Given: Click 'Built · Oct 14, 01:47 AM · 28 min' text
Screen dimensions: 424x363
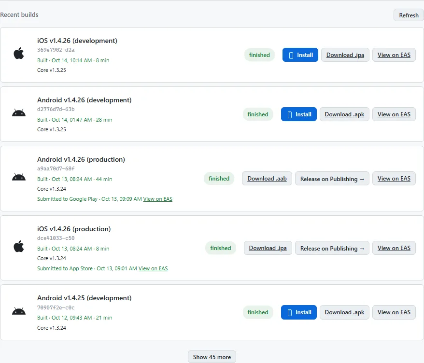Looking at the screenshot, I should 75,120.
